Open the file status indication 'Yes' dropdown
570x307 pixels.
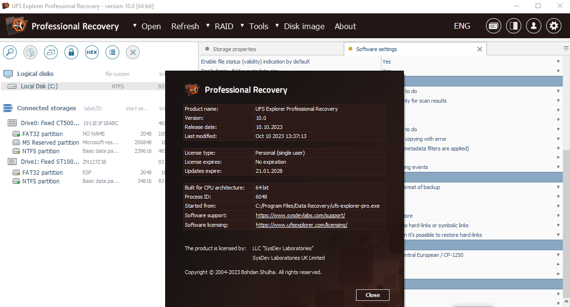click(x=559, y=62)
